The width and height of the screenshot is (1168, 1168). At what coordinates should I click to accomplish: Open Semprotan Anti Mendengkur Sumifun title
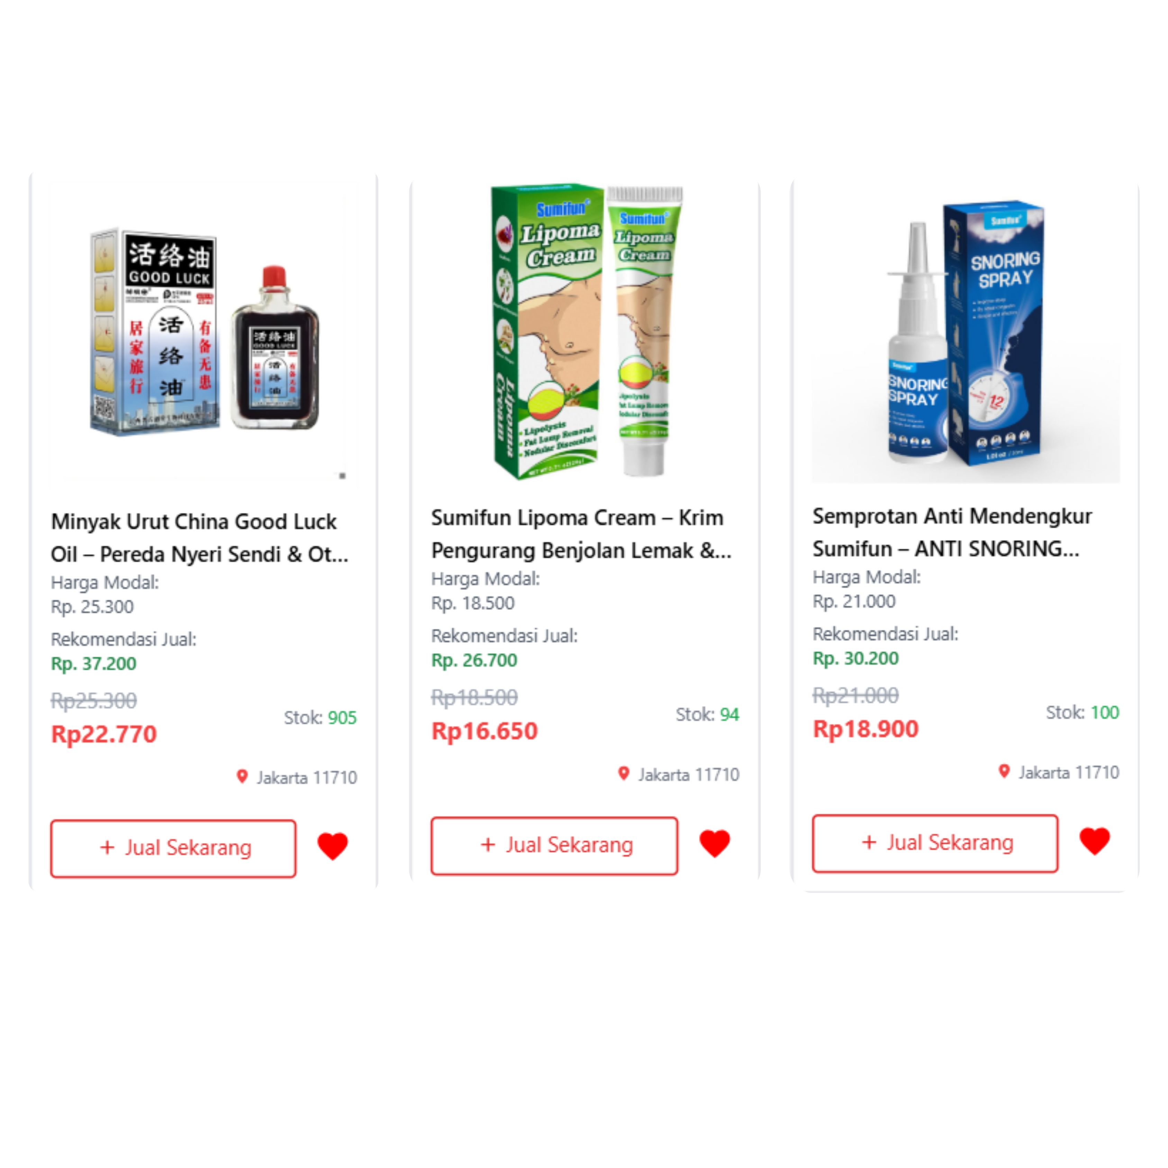click(x=952, y=533)
